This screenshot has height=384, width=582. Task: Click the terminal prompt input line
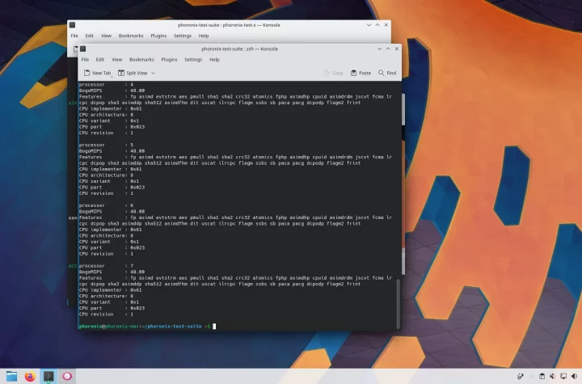[238, 326]
